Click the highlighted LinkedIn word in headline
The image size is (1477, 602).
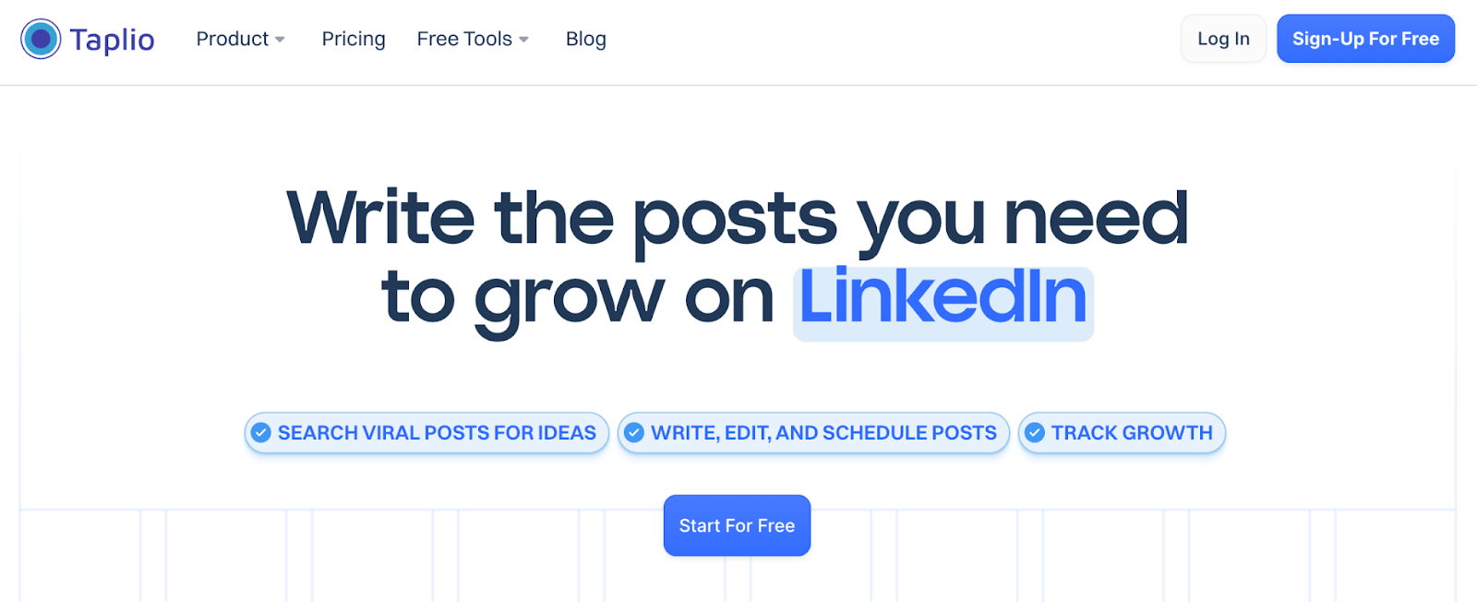tap(943, 299)
